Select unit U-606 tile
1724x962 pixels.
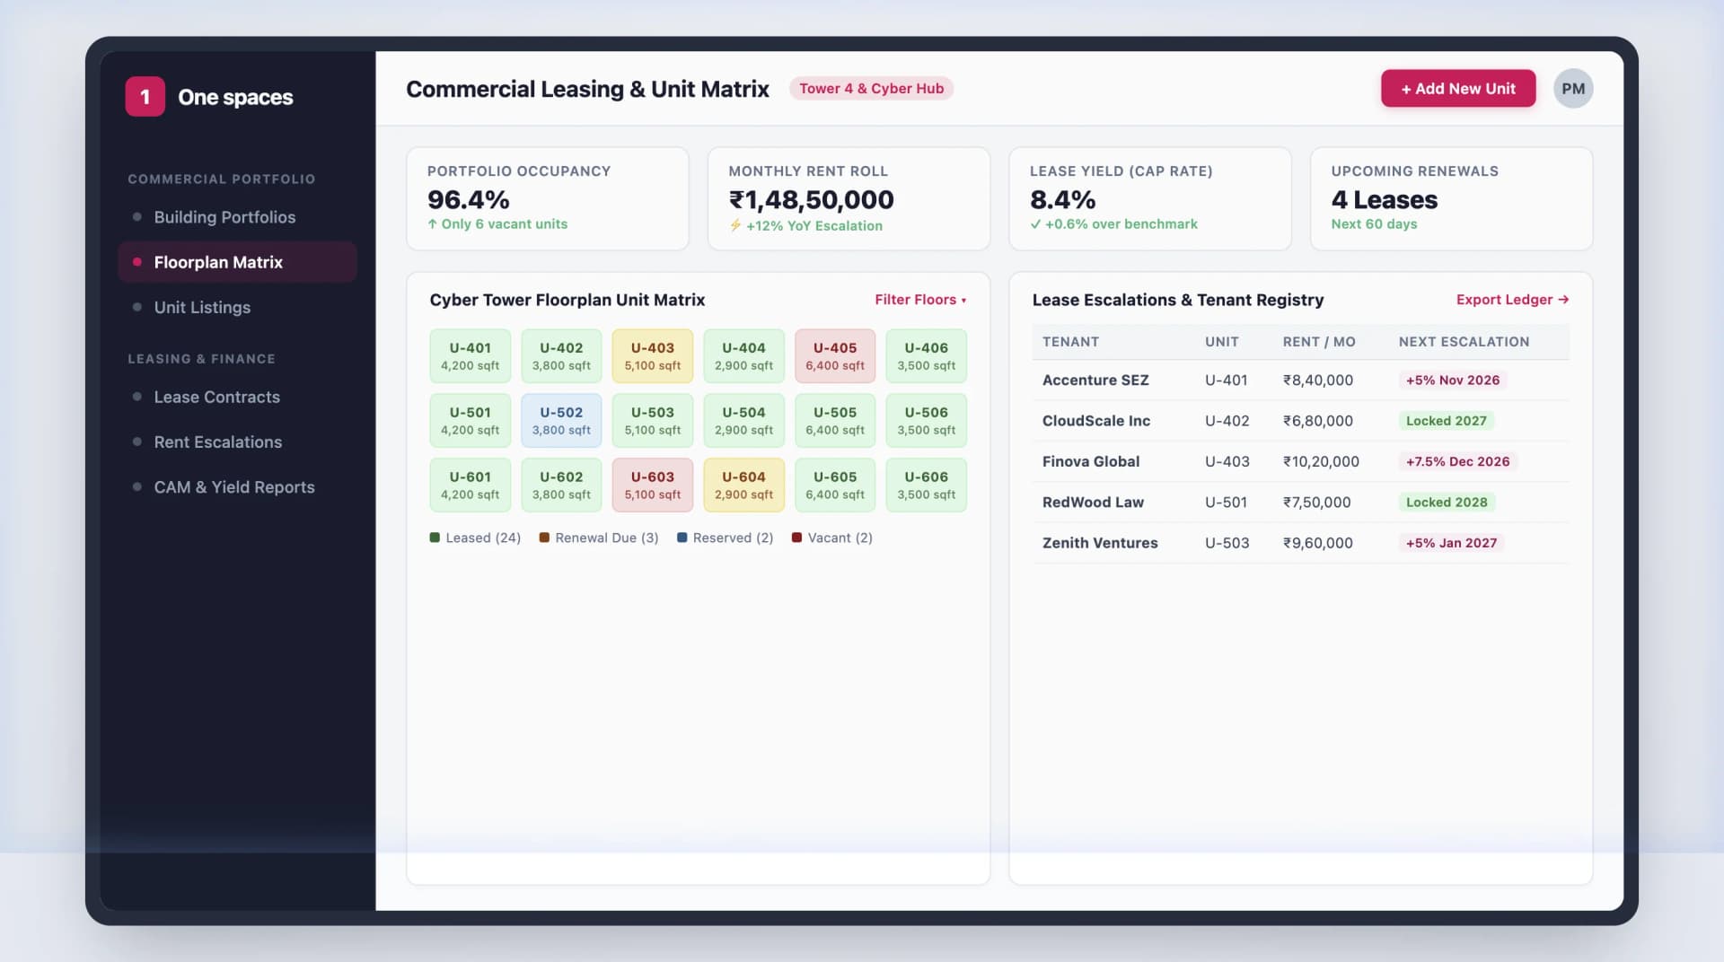926,485
